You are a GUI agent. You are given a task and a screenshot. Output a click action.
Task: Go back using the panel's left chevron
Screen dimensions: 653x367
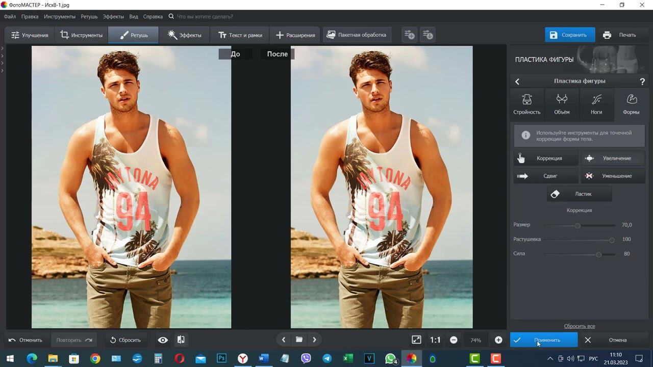pyautogui.click(x=517, y=82)
